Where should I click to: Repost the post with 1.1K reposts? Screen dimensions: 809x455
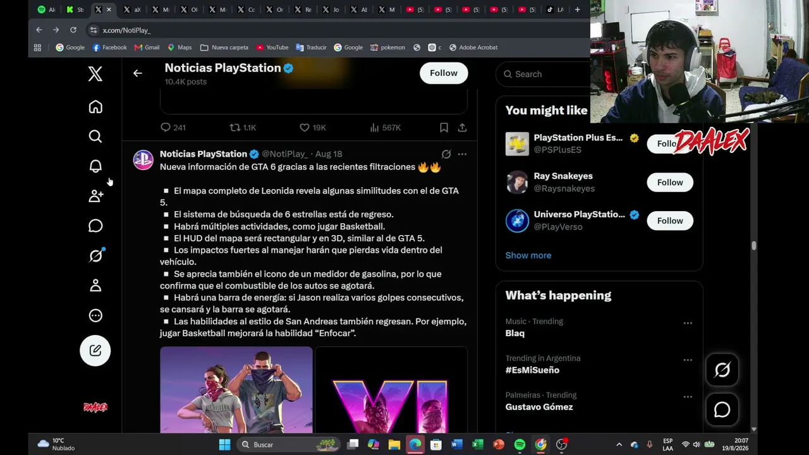pyautogui.click(x=243, y=128)
